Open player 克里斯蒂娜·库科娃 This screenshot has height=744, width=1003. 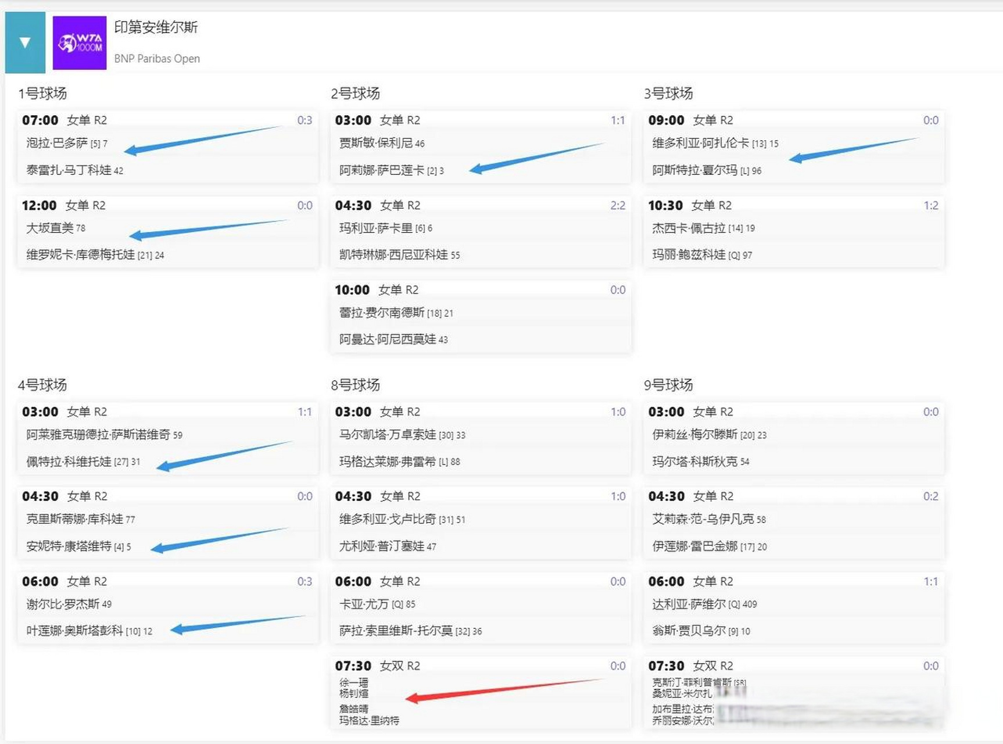[74, 519]
